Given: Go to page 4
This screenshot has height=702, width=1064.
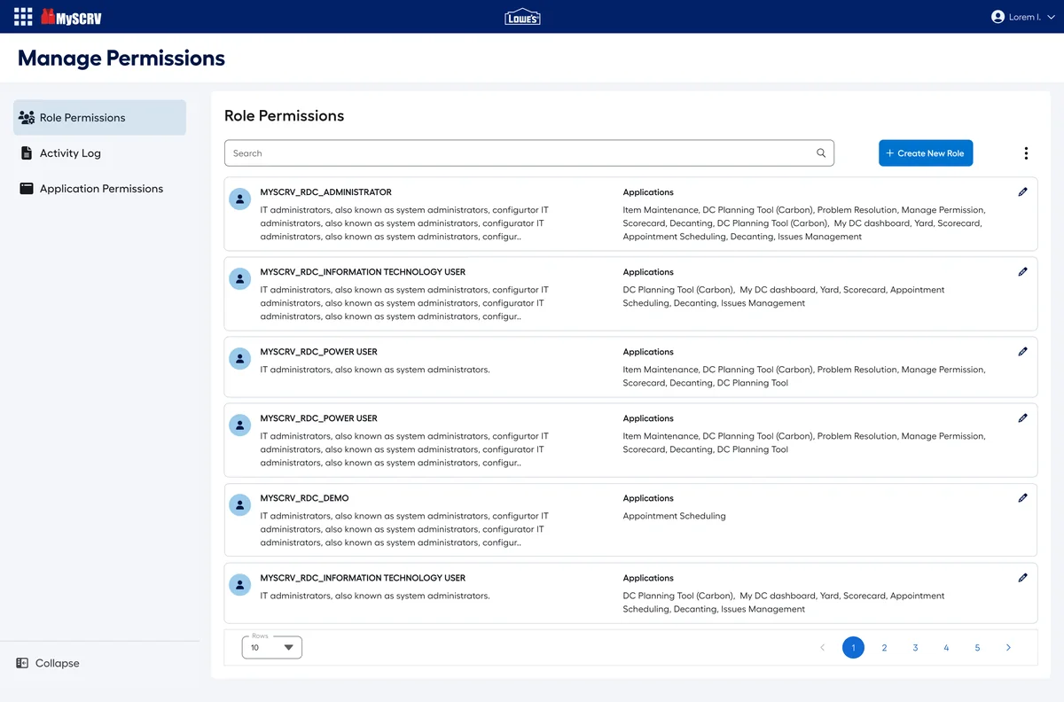Looking at the screenshot, I should point(946,648).
